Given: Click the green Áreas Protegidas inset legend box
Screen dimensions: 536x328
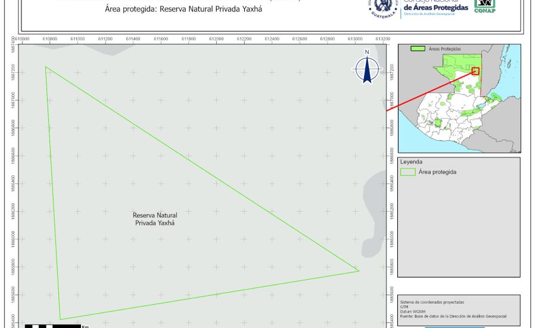Looking at the screenshot, I should 419,48.
